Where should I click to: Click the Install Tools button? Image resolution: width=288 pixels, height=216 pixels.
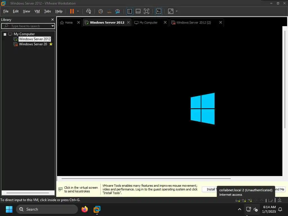[x=209, y=189]
